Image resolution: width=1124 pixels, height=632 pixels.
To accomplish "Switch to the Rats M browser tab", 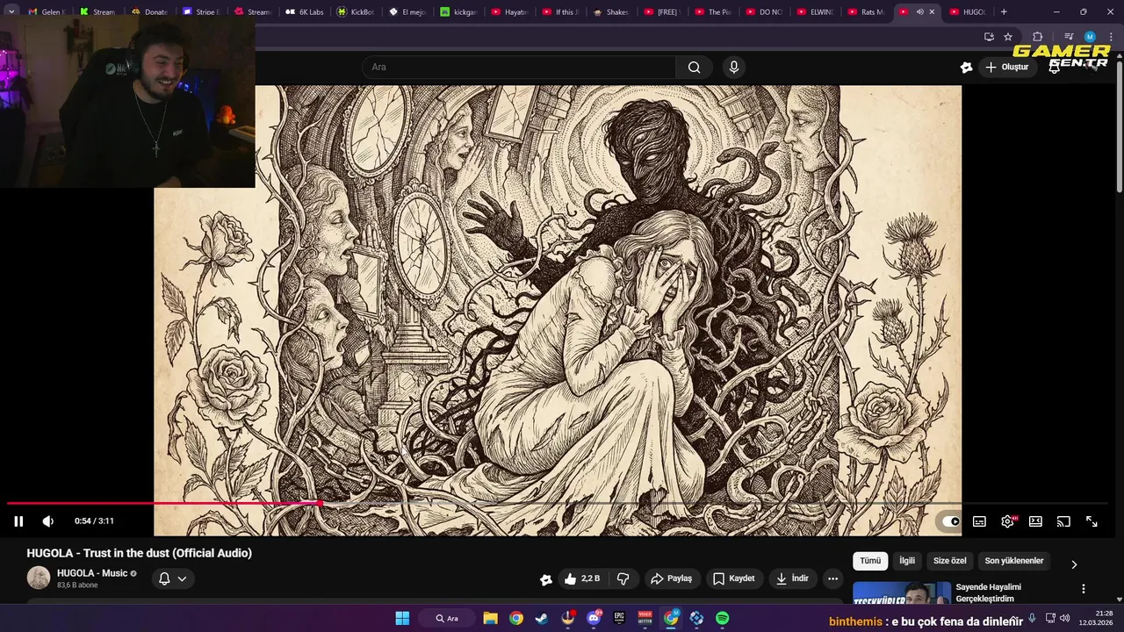I will [868, 12].
